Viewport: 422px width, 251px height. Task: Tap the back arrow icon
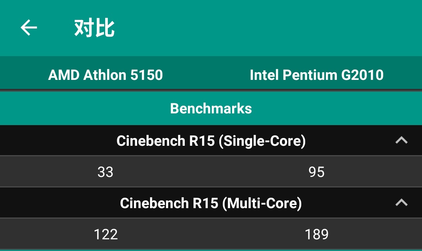[x=29, y=28]
